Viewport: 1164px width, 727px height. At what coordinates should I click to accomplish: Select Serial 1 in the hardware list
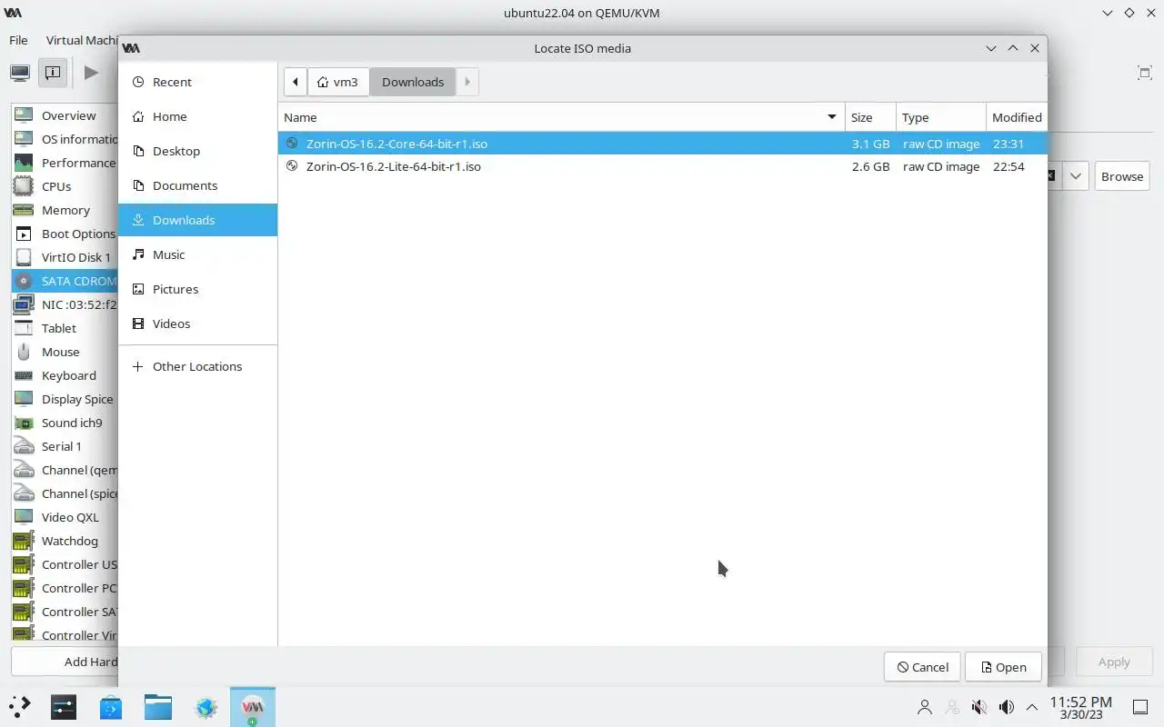click(65, 446)
